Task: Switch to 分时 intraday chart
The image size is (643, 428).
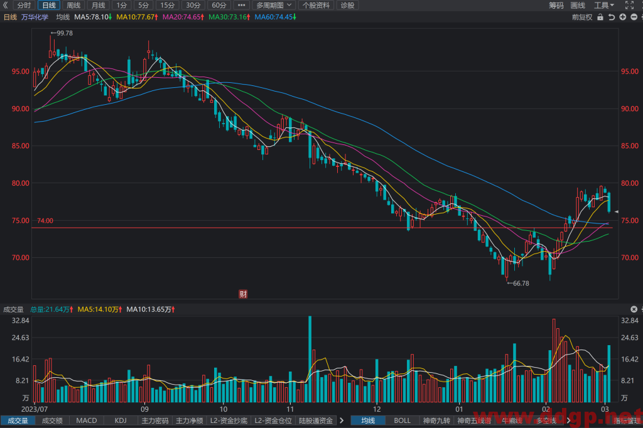Action: coord(24,5)
